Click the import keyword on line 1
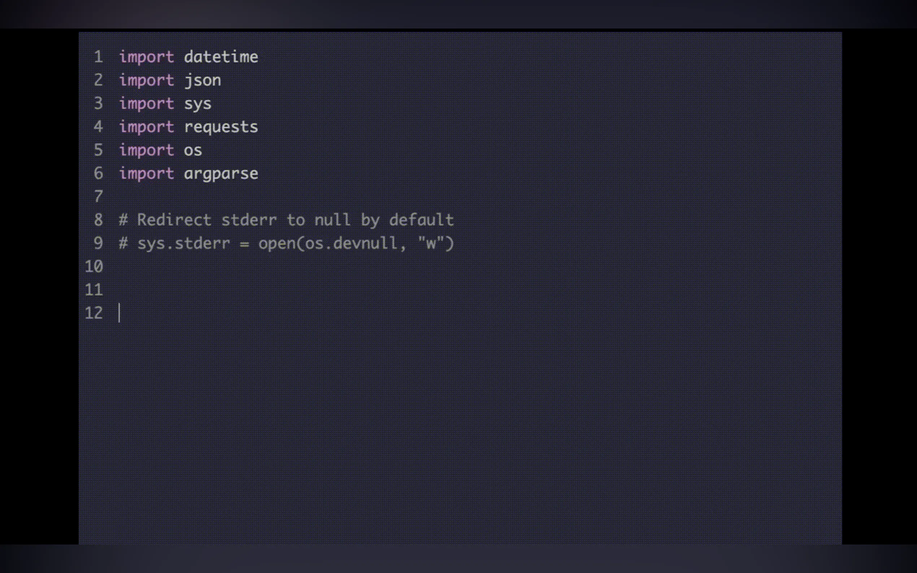Screen dimensions: 917x573 click(x=147, y=57)
